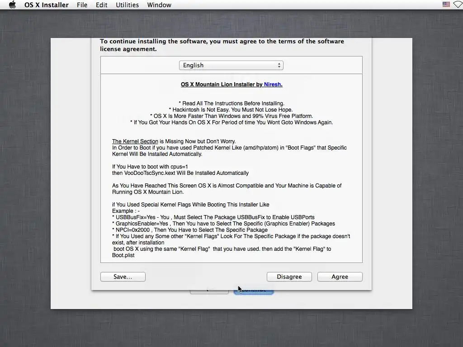Click the "The Kernel Section" underlined text
Viewport: 463px width, 347px height.
click(x=135, y=141)
